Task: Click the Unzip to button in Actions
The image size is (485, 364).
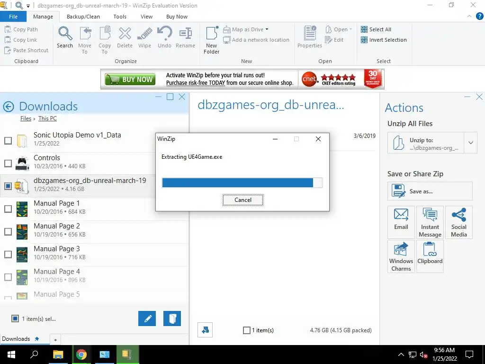Action: [426, 143]
